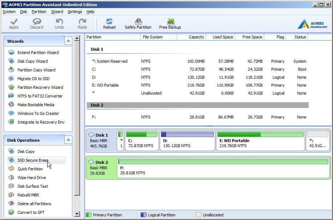The image size is (333, 220).
Task: Sort by Flag column header
Action: [275, 37]
